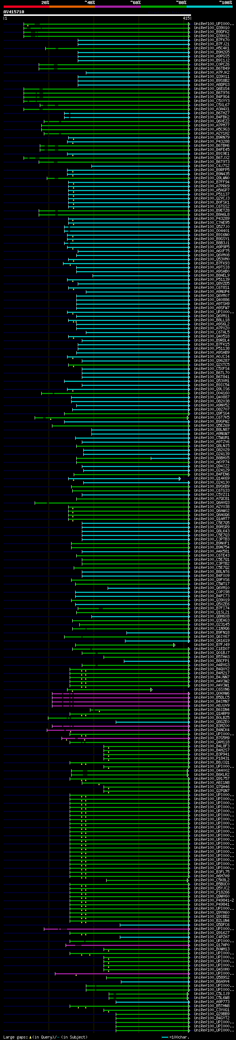Click the white query sequence ruler bar
Screen dimensions: 236x1040
pos(97,15)
